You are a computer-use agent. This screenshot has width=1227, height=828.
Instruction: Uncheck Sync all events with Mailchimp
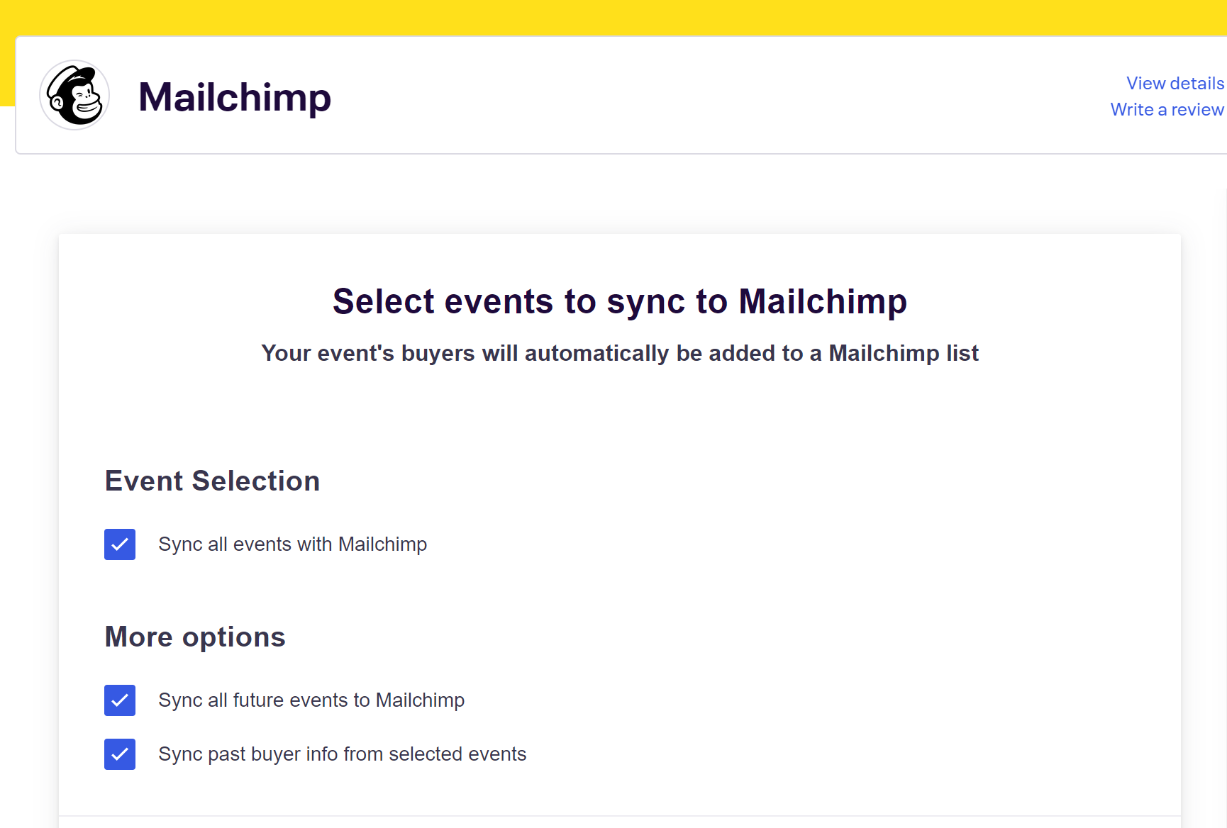(120, 544)
